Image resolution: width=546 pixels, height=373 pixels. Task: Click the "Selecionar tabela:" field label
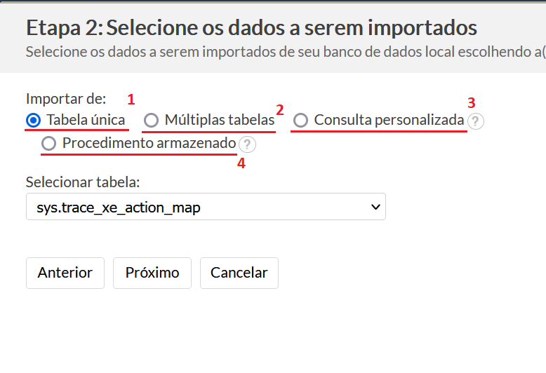tap(83, 182)
